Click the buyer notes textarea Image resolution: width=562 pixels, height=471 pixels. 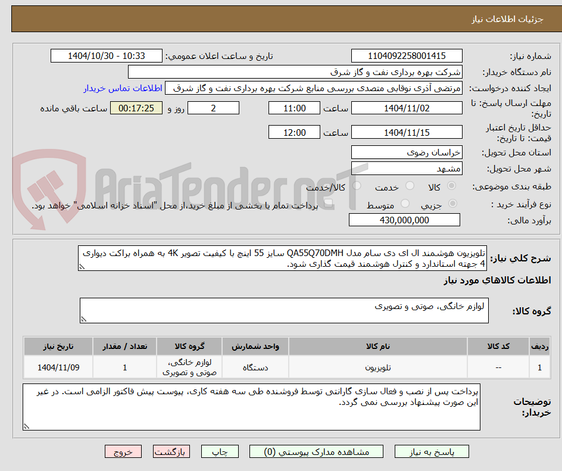click(x=251, y=407)
